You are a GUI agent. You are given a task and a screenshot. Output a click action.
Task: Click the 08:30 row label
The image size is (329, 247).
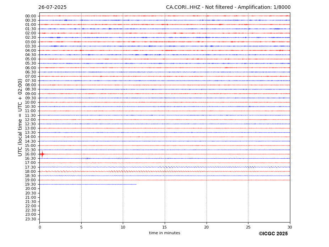coord(31,89)
